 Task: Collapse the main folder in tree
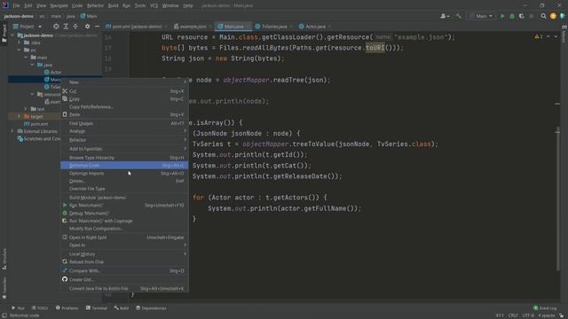coord(26,58)
